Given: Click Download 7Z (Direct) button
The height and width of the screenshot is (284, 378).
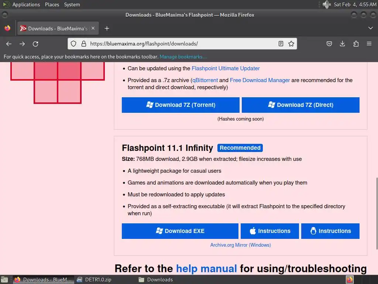Looking at the screenshot, I should (x=300, y=105).
